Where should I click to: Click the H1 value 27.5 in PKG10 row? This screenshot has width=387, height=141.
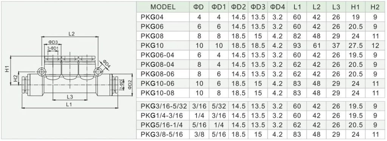point(355,45)
